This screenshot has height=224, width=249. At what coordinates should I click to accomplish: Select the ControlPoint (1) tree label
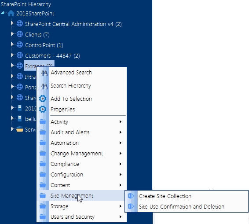click(44, 45)
